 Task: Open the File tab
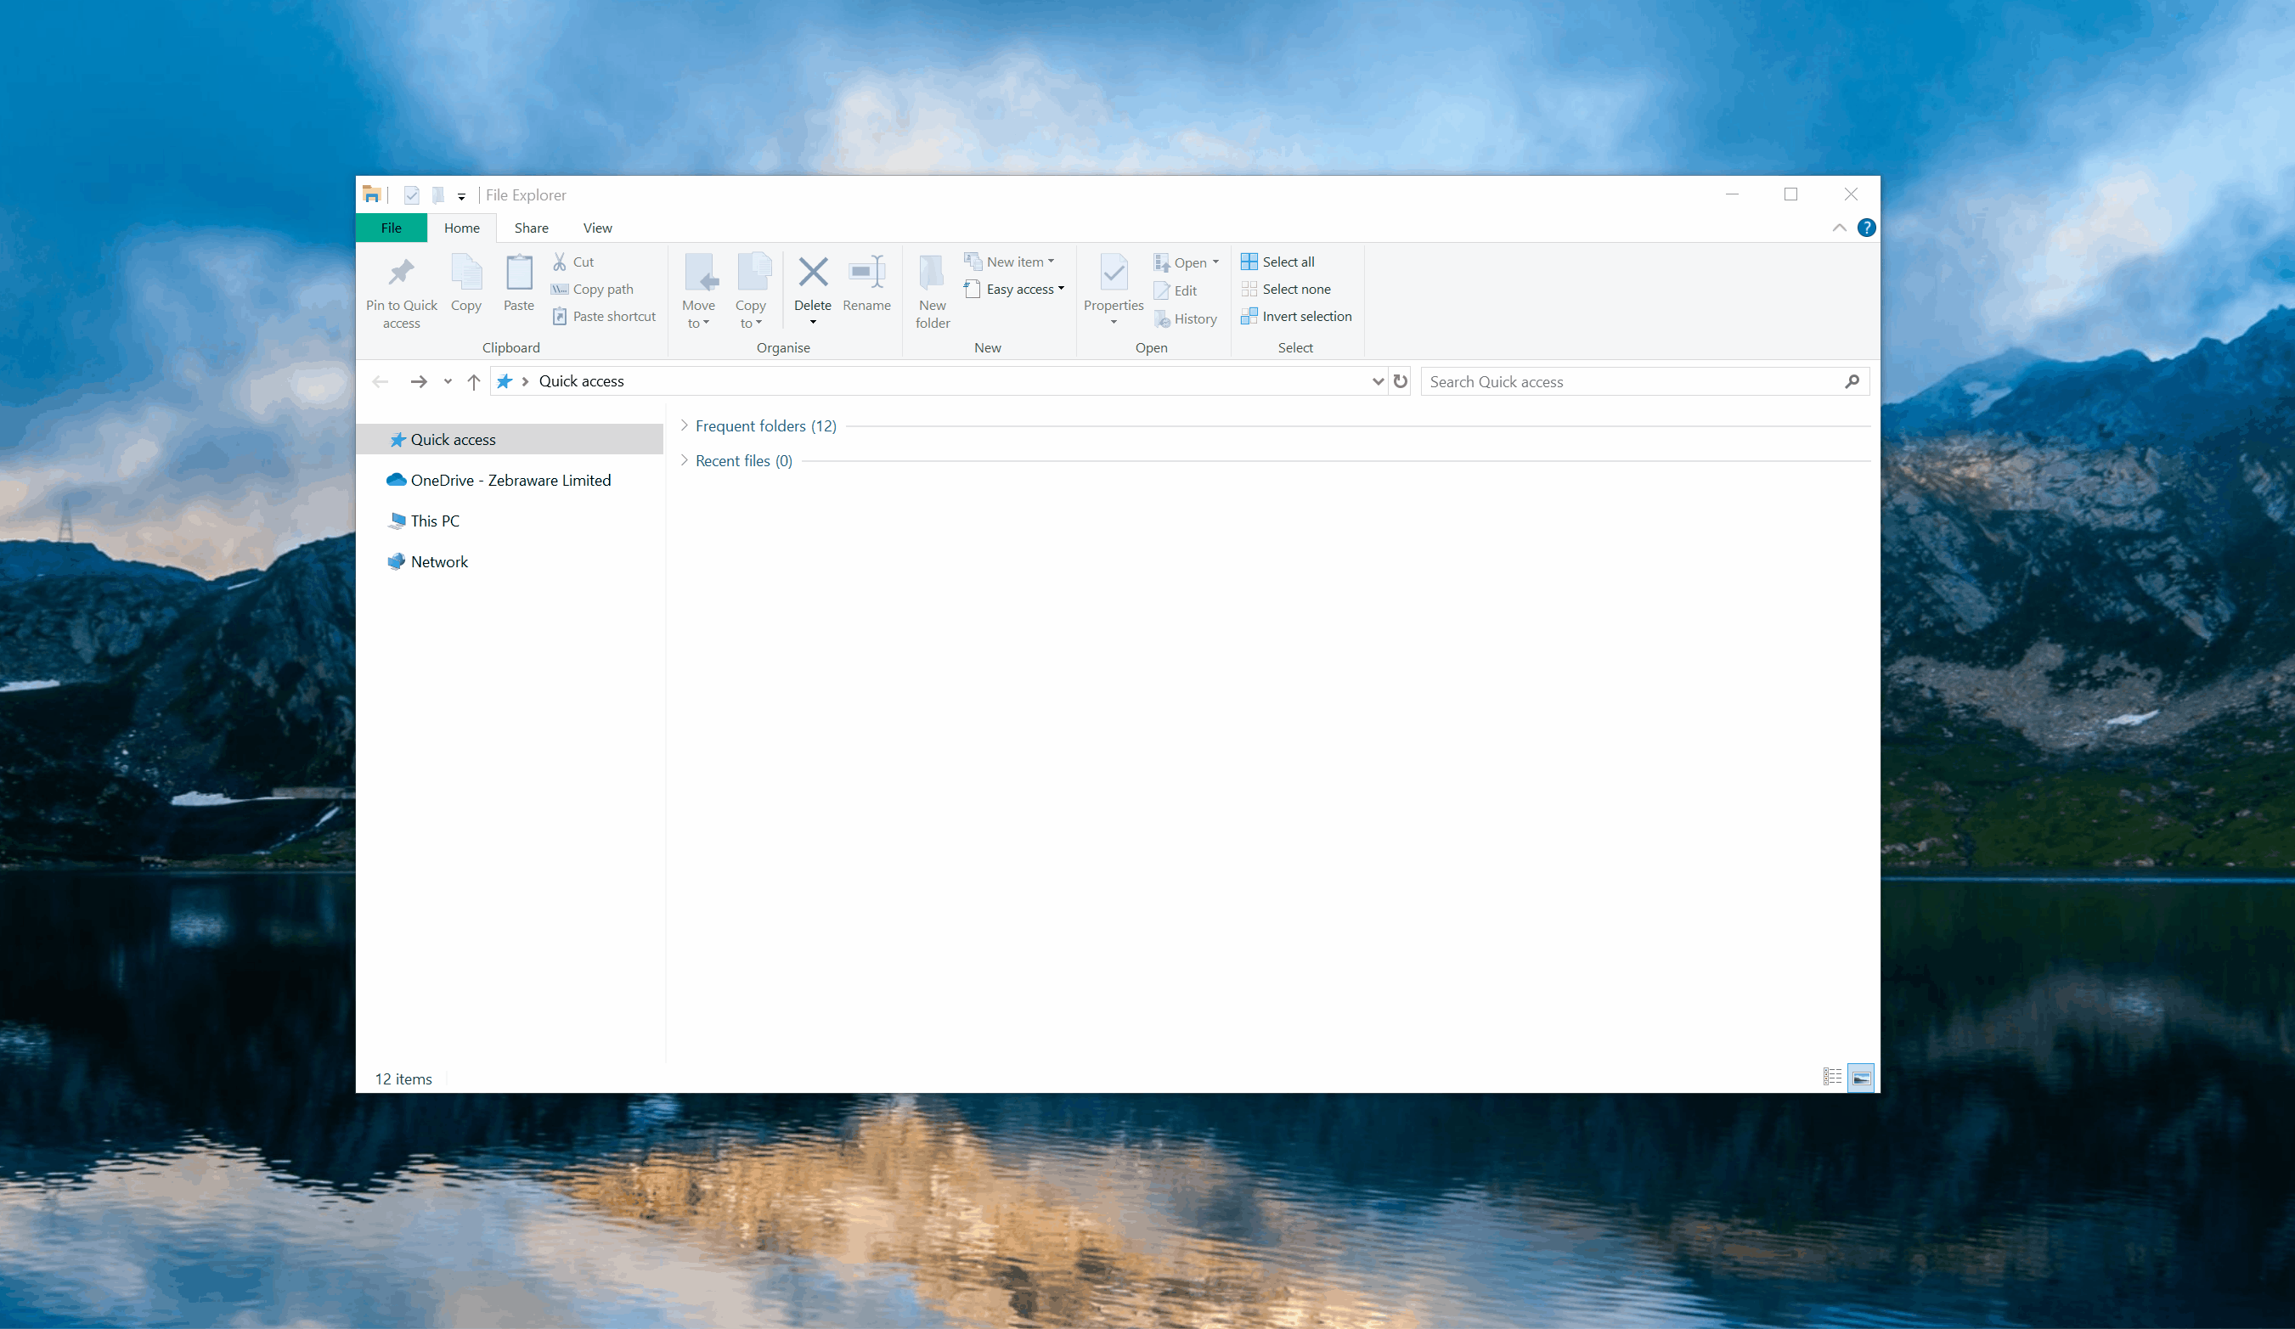coord(392,228)
